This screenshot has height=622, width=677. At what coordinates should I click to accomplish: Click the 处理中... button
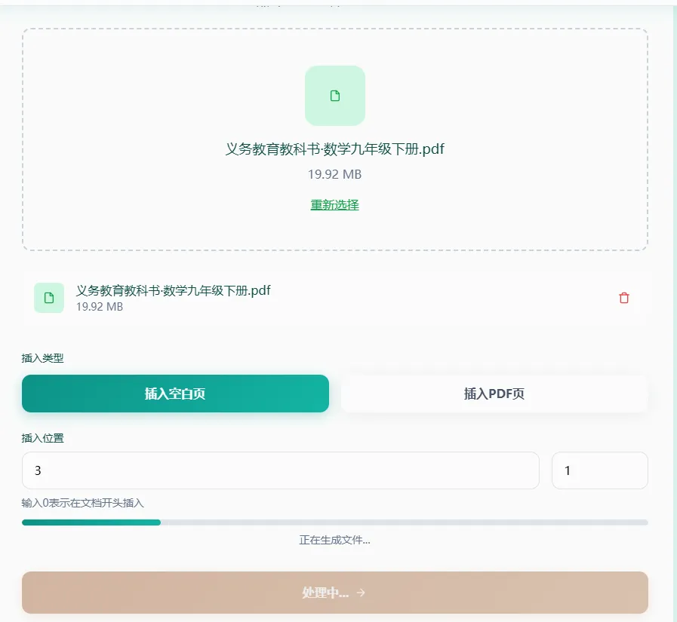pos(335,593)
